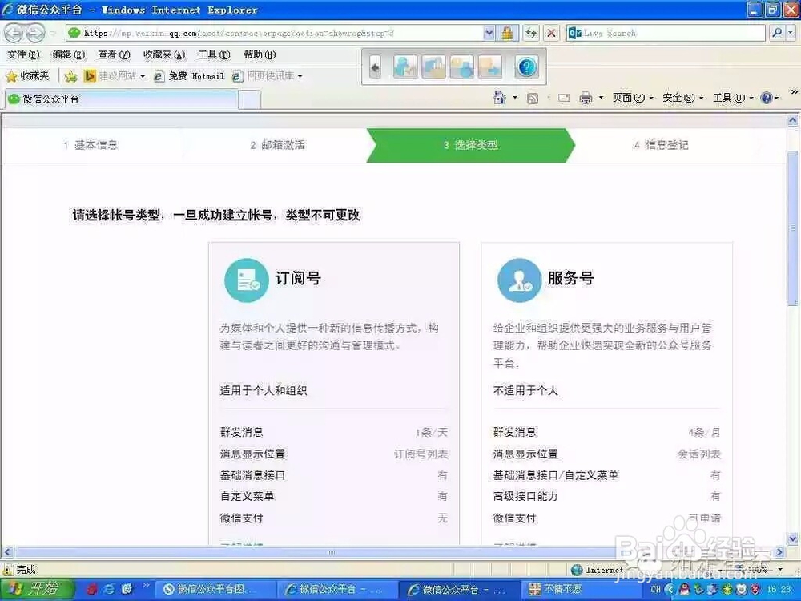Image resolution: width=801 pixels, height=601 pixels.
Task: Click the horizontal scrollbar thumb
Action: pyautogui.click(x=332, y=552)
